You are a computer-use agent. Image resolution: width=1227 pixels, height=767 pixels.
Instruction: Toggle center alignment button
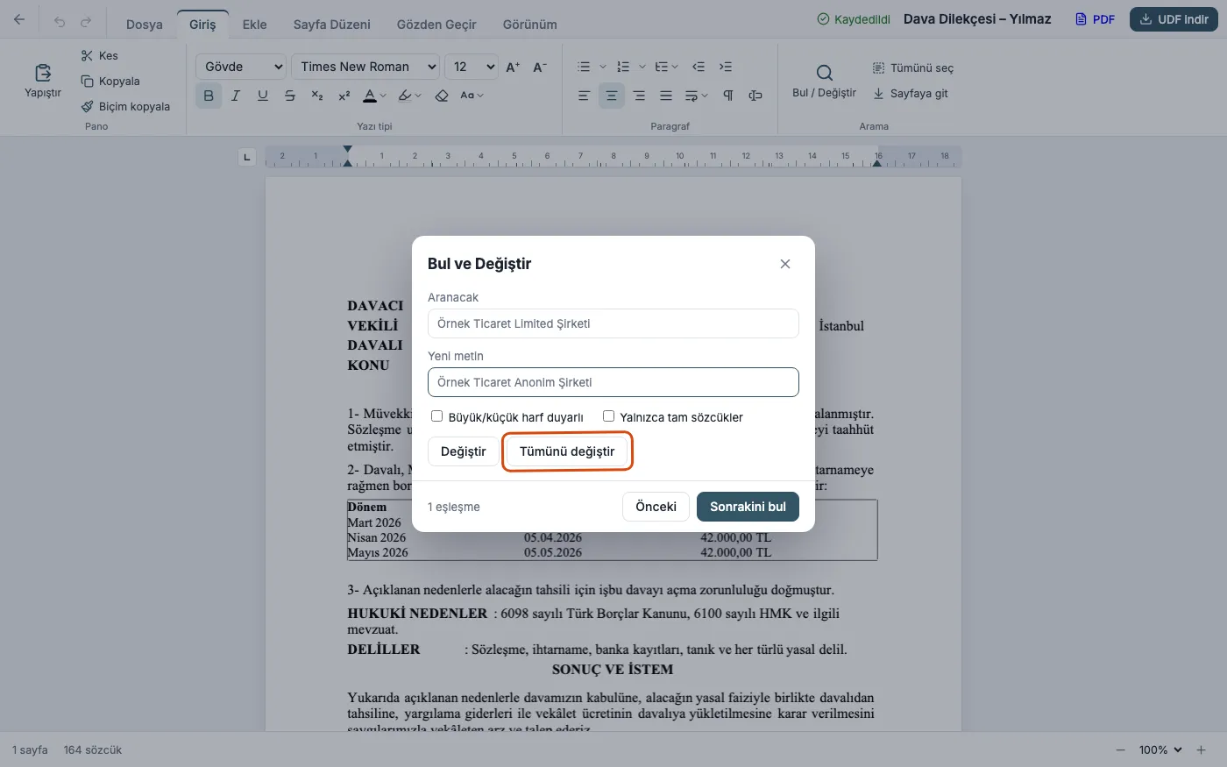pyautogui.click(x=612, y=96)
